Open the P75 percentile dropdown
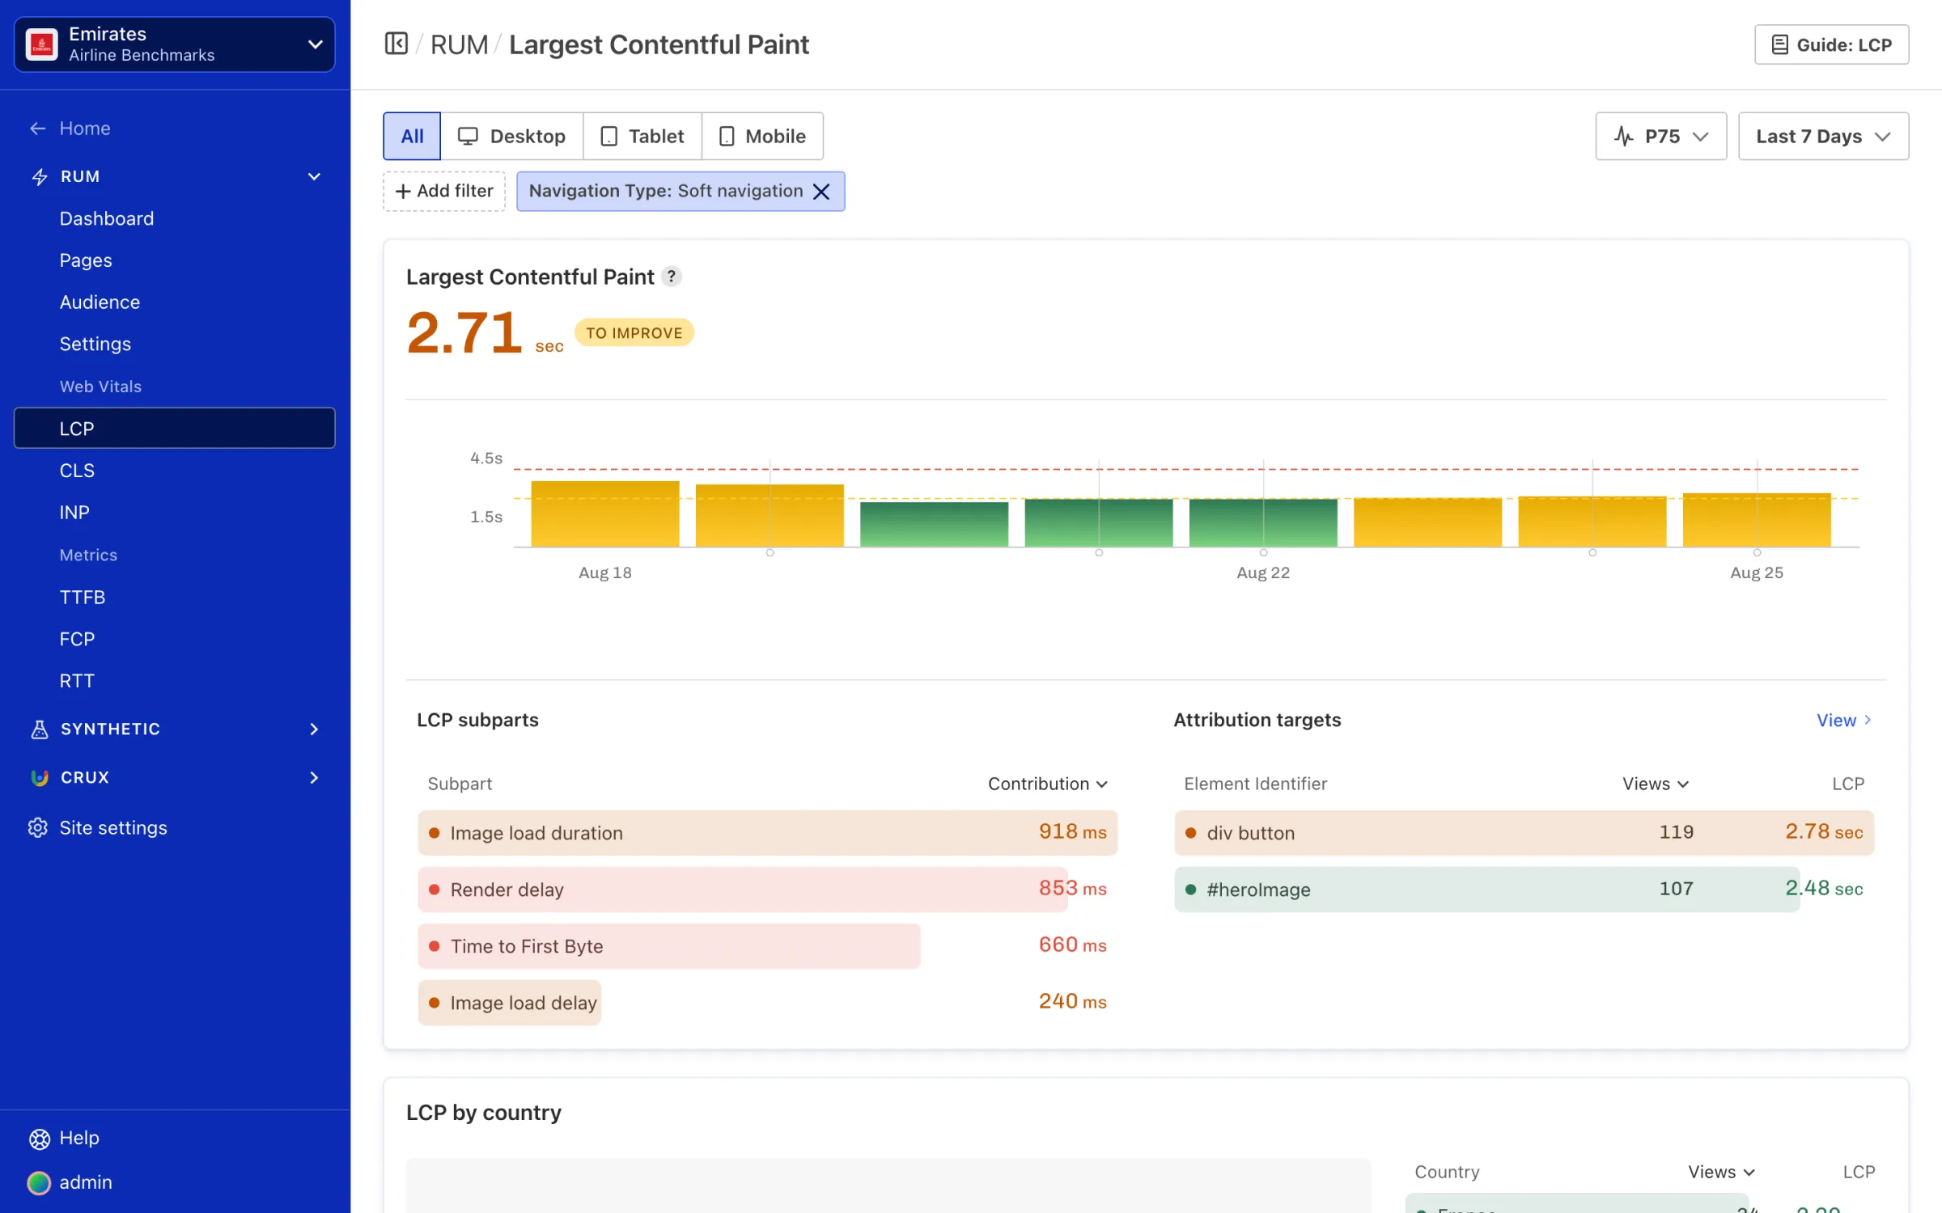The image size is (1942, 1213). 1660,136
